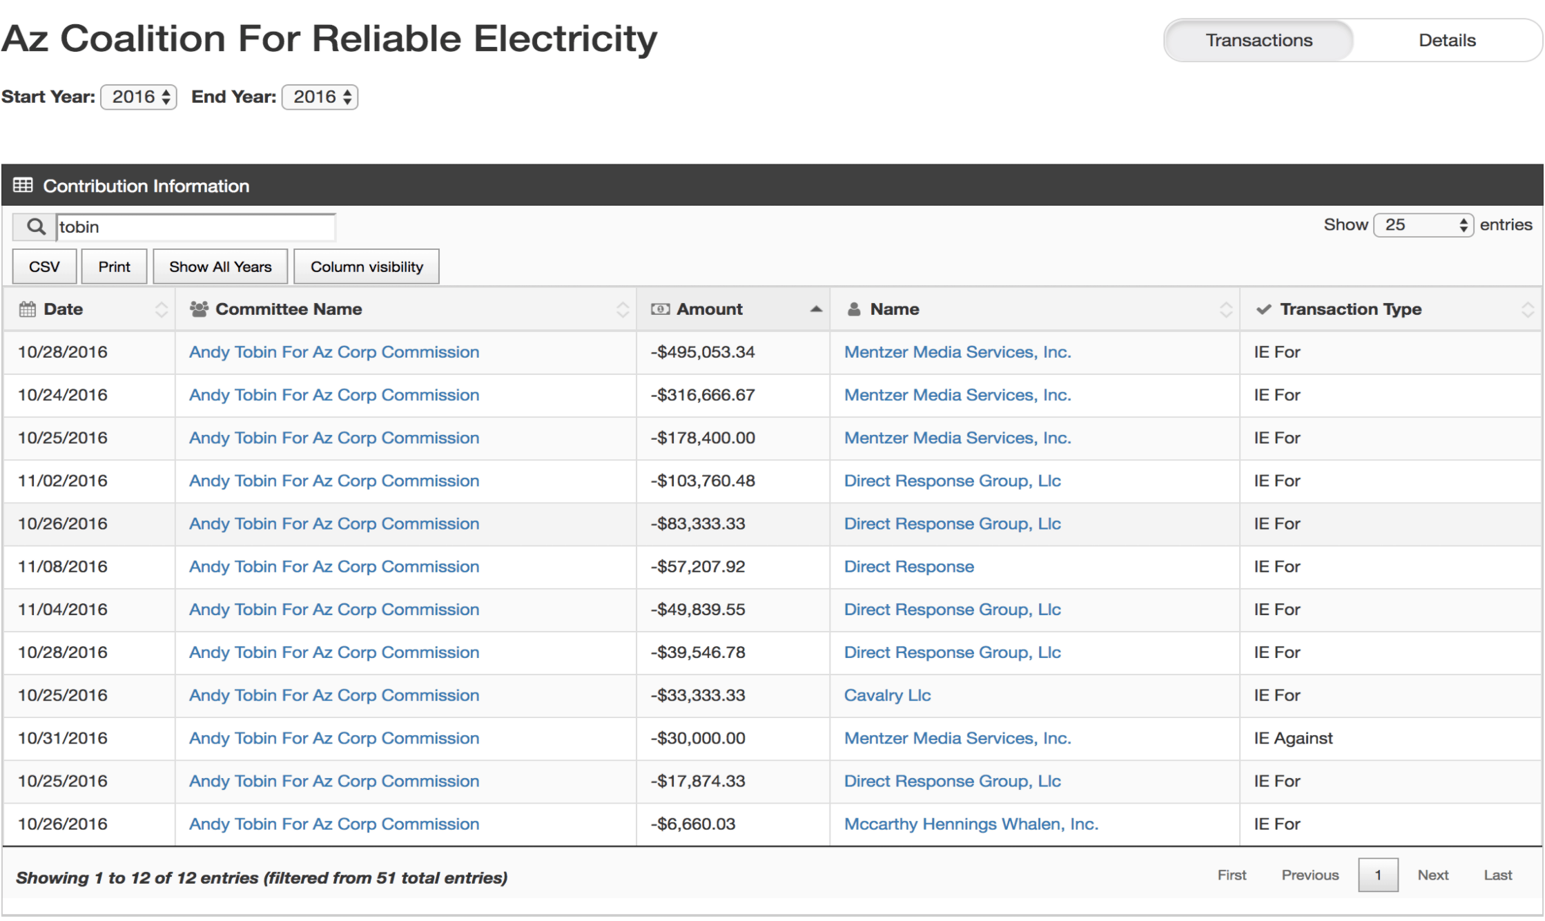Click the Transaction Type column header label
The width and height of the screenshot is (1545, 921).
pos(1350,309)
